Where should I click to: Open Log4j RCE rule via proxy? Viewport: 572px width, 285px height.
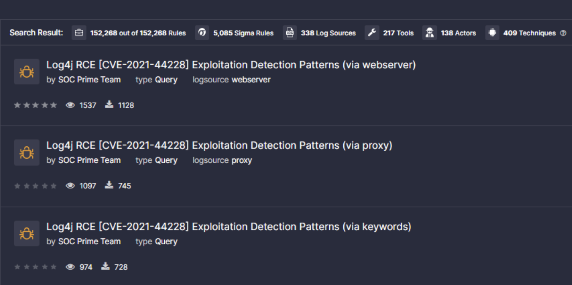pos(219,145)
